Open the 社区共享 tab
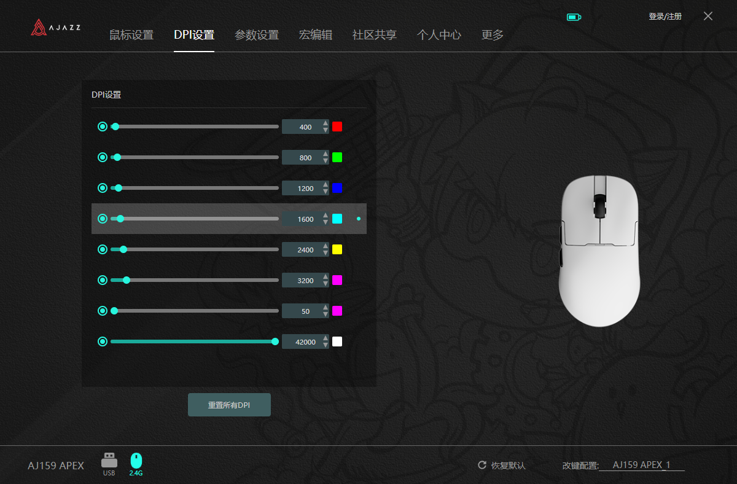The image size is (737, 484). click(x=375, y=35)
